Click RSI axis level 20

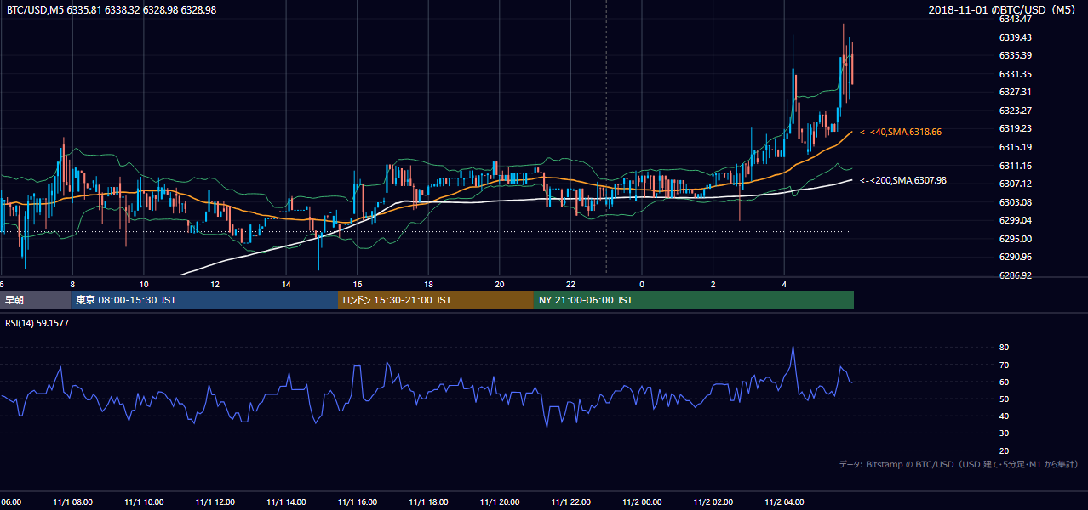pos(1004,450)
